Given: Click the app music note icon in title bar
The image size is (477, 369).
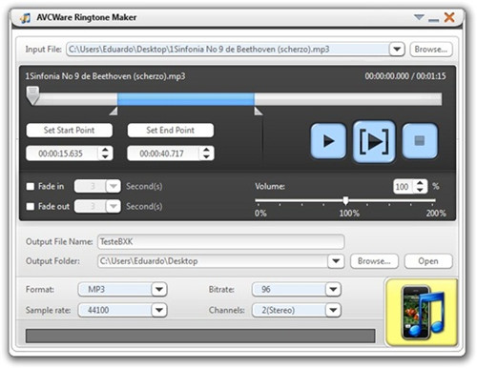Looking at the screenshot, I should [x=26, y=17].
